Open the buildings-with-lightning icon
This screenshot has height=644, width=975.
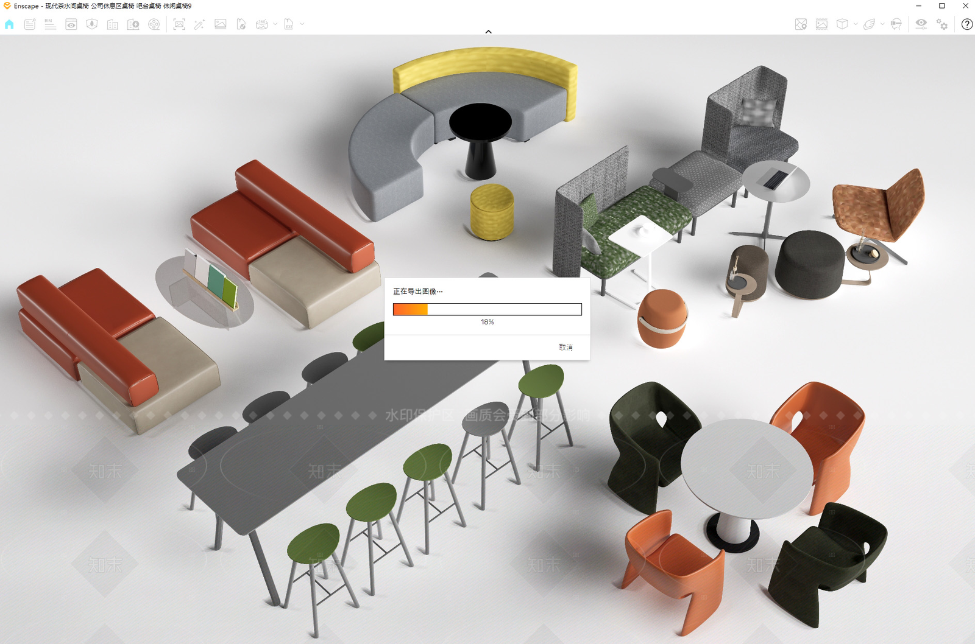tap(133, 24)
